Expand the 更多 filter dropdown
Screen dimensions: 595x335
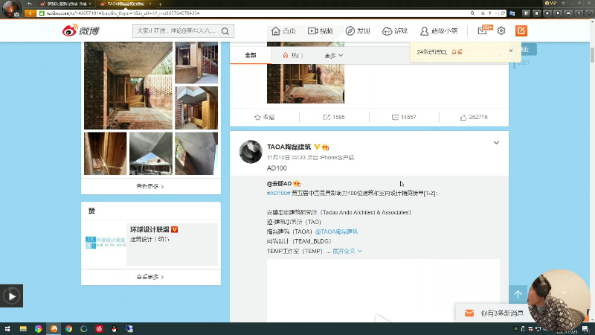pos(333,55)
